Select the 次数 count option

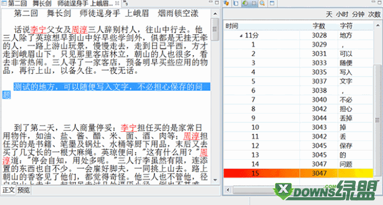coord(374,14)
